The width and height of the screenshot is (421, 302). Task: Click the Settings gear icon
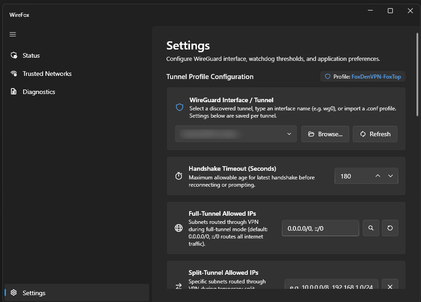[x=14, y=292]
